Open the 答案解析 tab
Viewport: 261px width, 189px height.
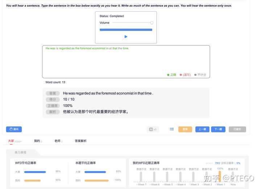point(80,141)
